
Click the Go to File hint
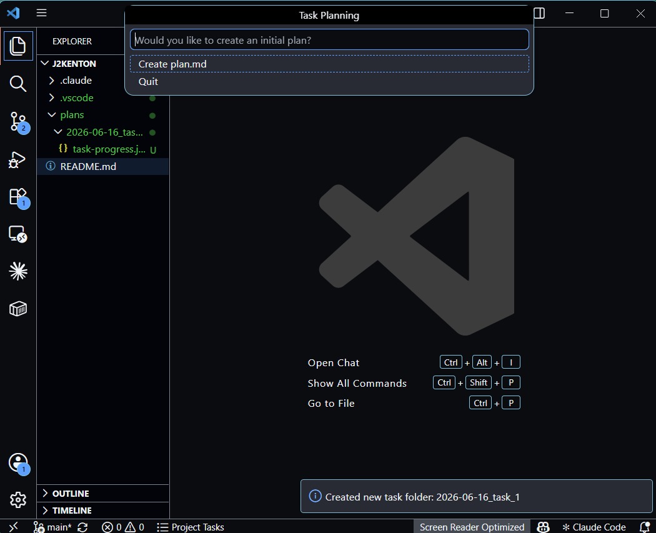(331, 403)
